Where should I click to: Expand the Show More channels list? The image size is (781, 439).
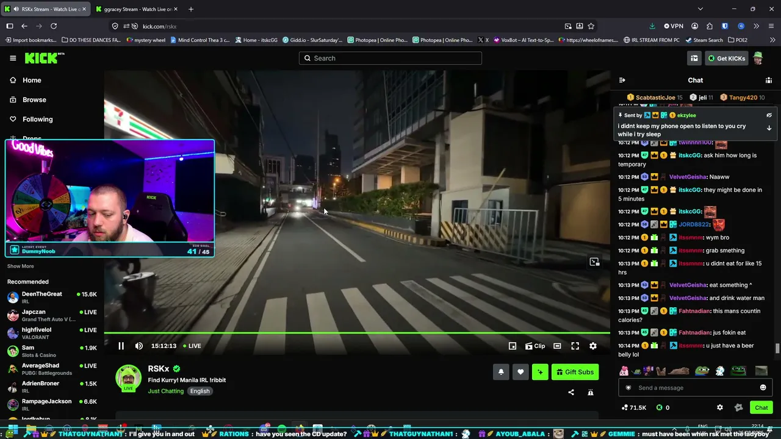pyautogui.click(x=21, y=266)
